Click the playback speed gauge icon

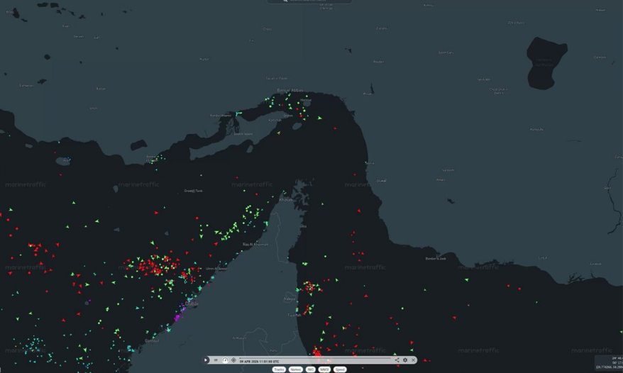point(225,360)
